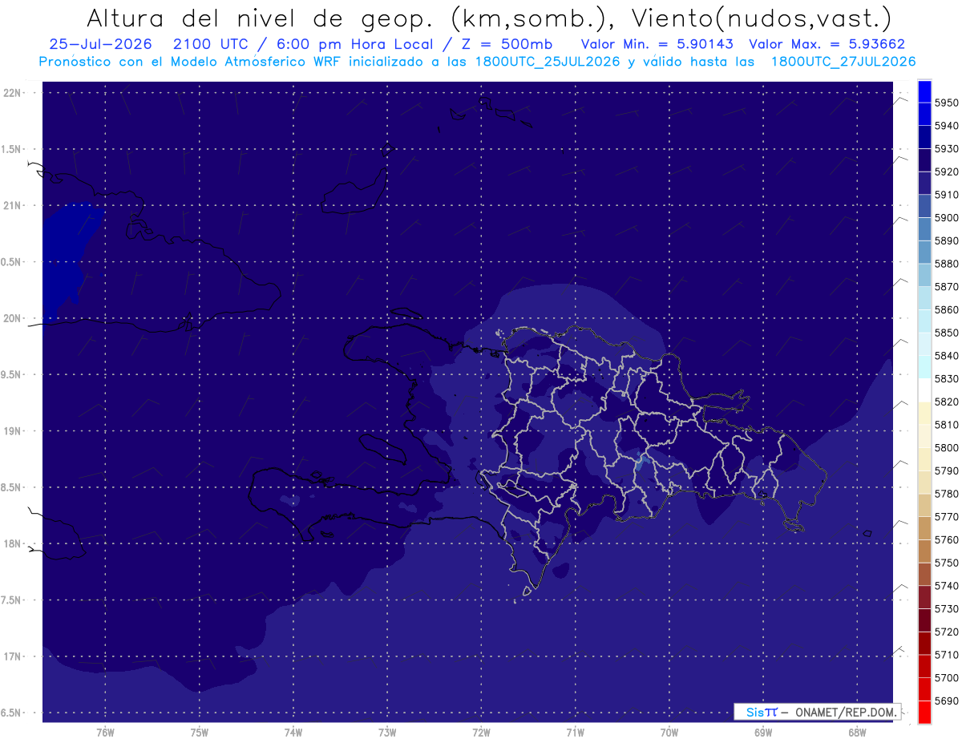Click the pale yellow swatch between 5820 and 5810
Image resolution: width=962 pixels, height=743 pixels.
coord(924,413)
